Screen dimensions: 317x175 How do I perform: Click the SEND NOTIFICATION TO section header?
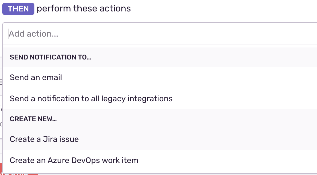(50, 57)
